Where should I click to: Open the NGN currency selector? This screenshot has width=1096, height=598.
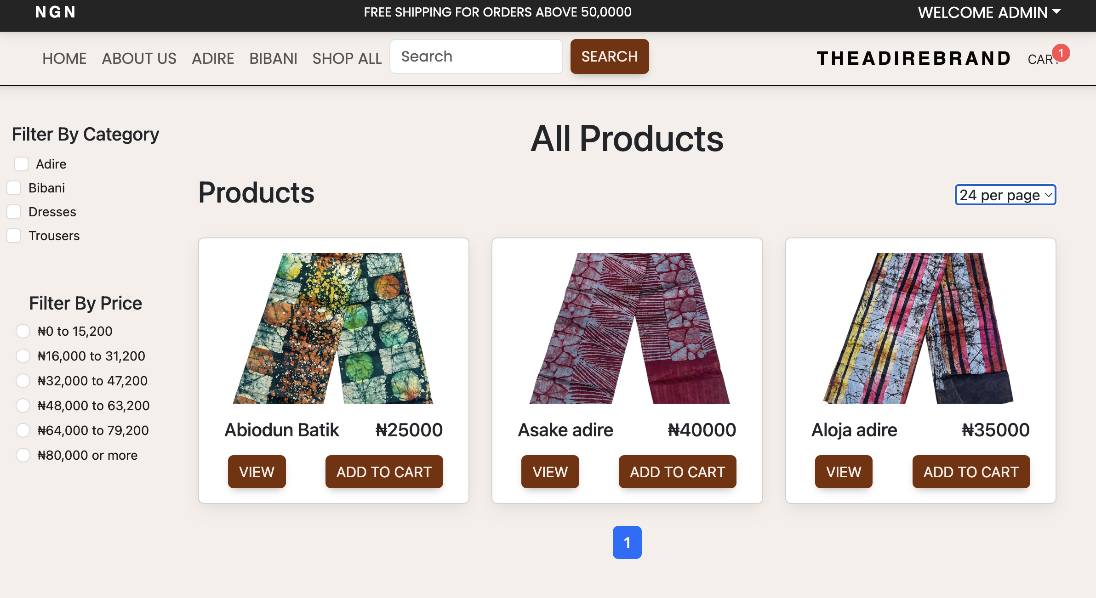[x=56, y=12]
